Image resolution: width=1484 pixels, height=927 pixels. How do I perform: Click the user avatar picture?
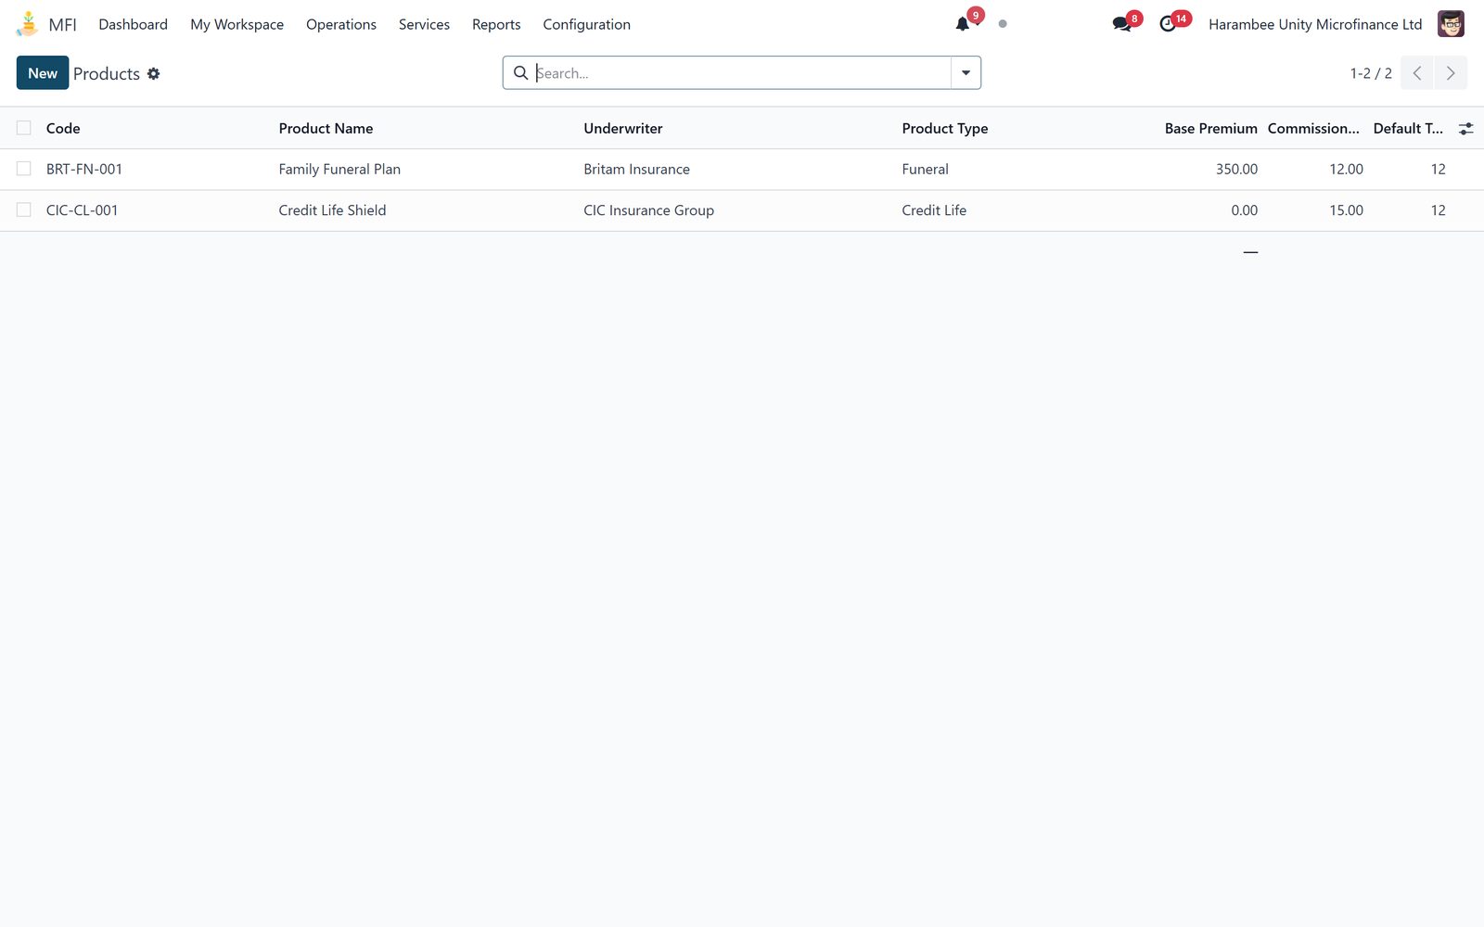point(1451,24)
